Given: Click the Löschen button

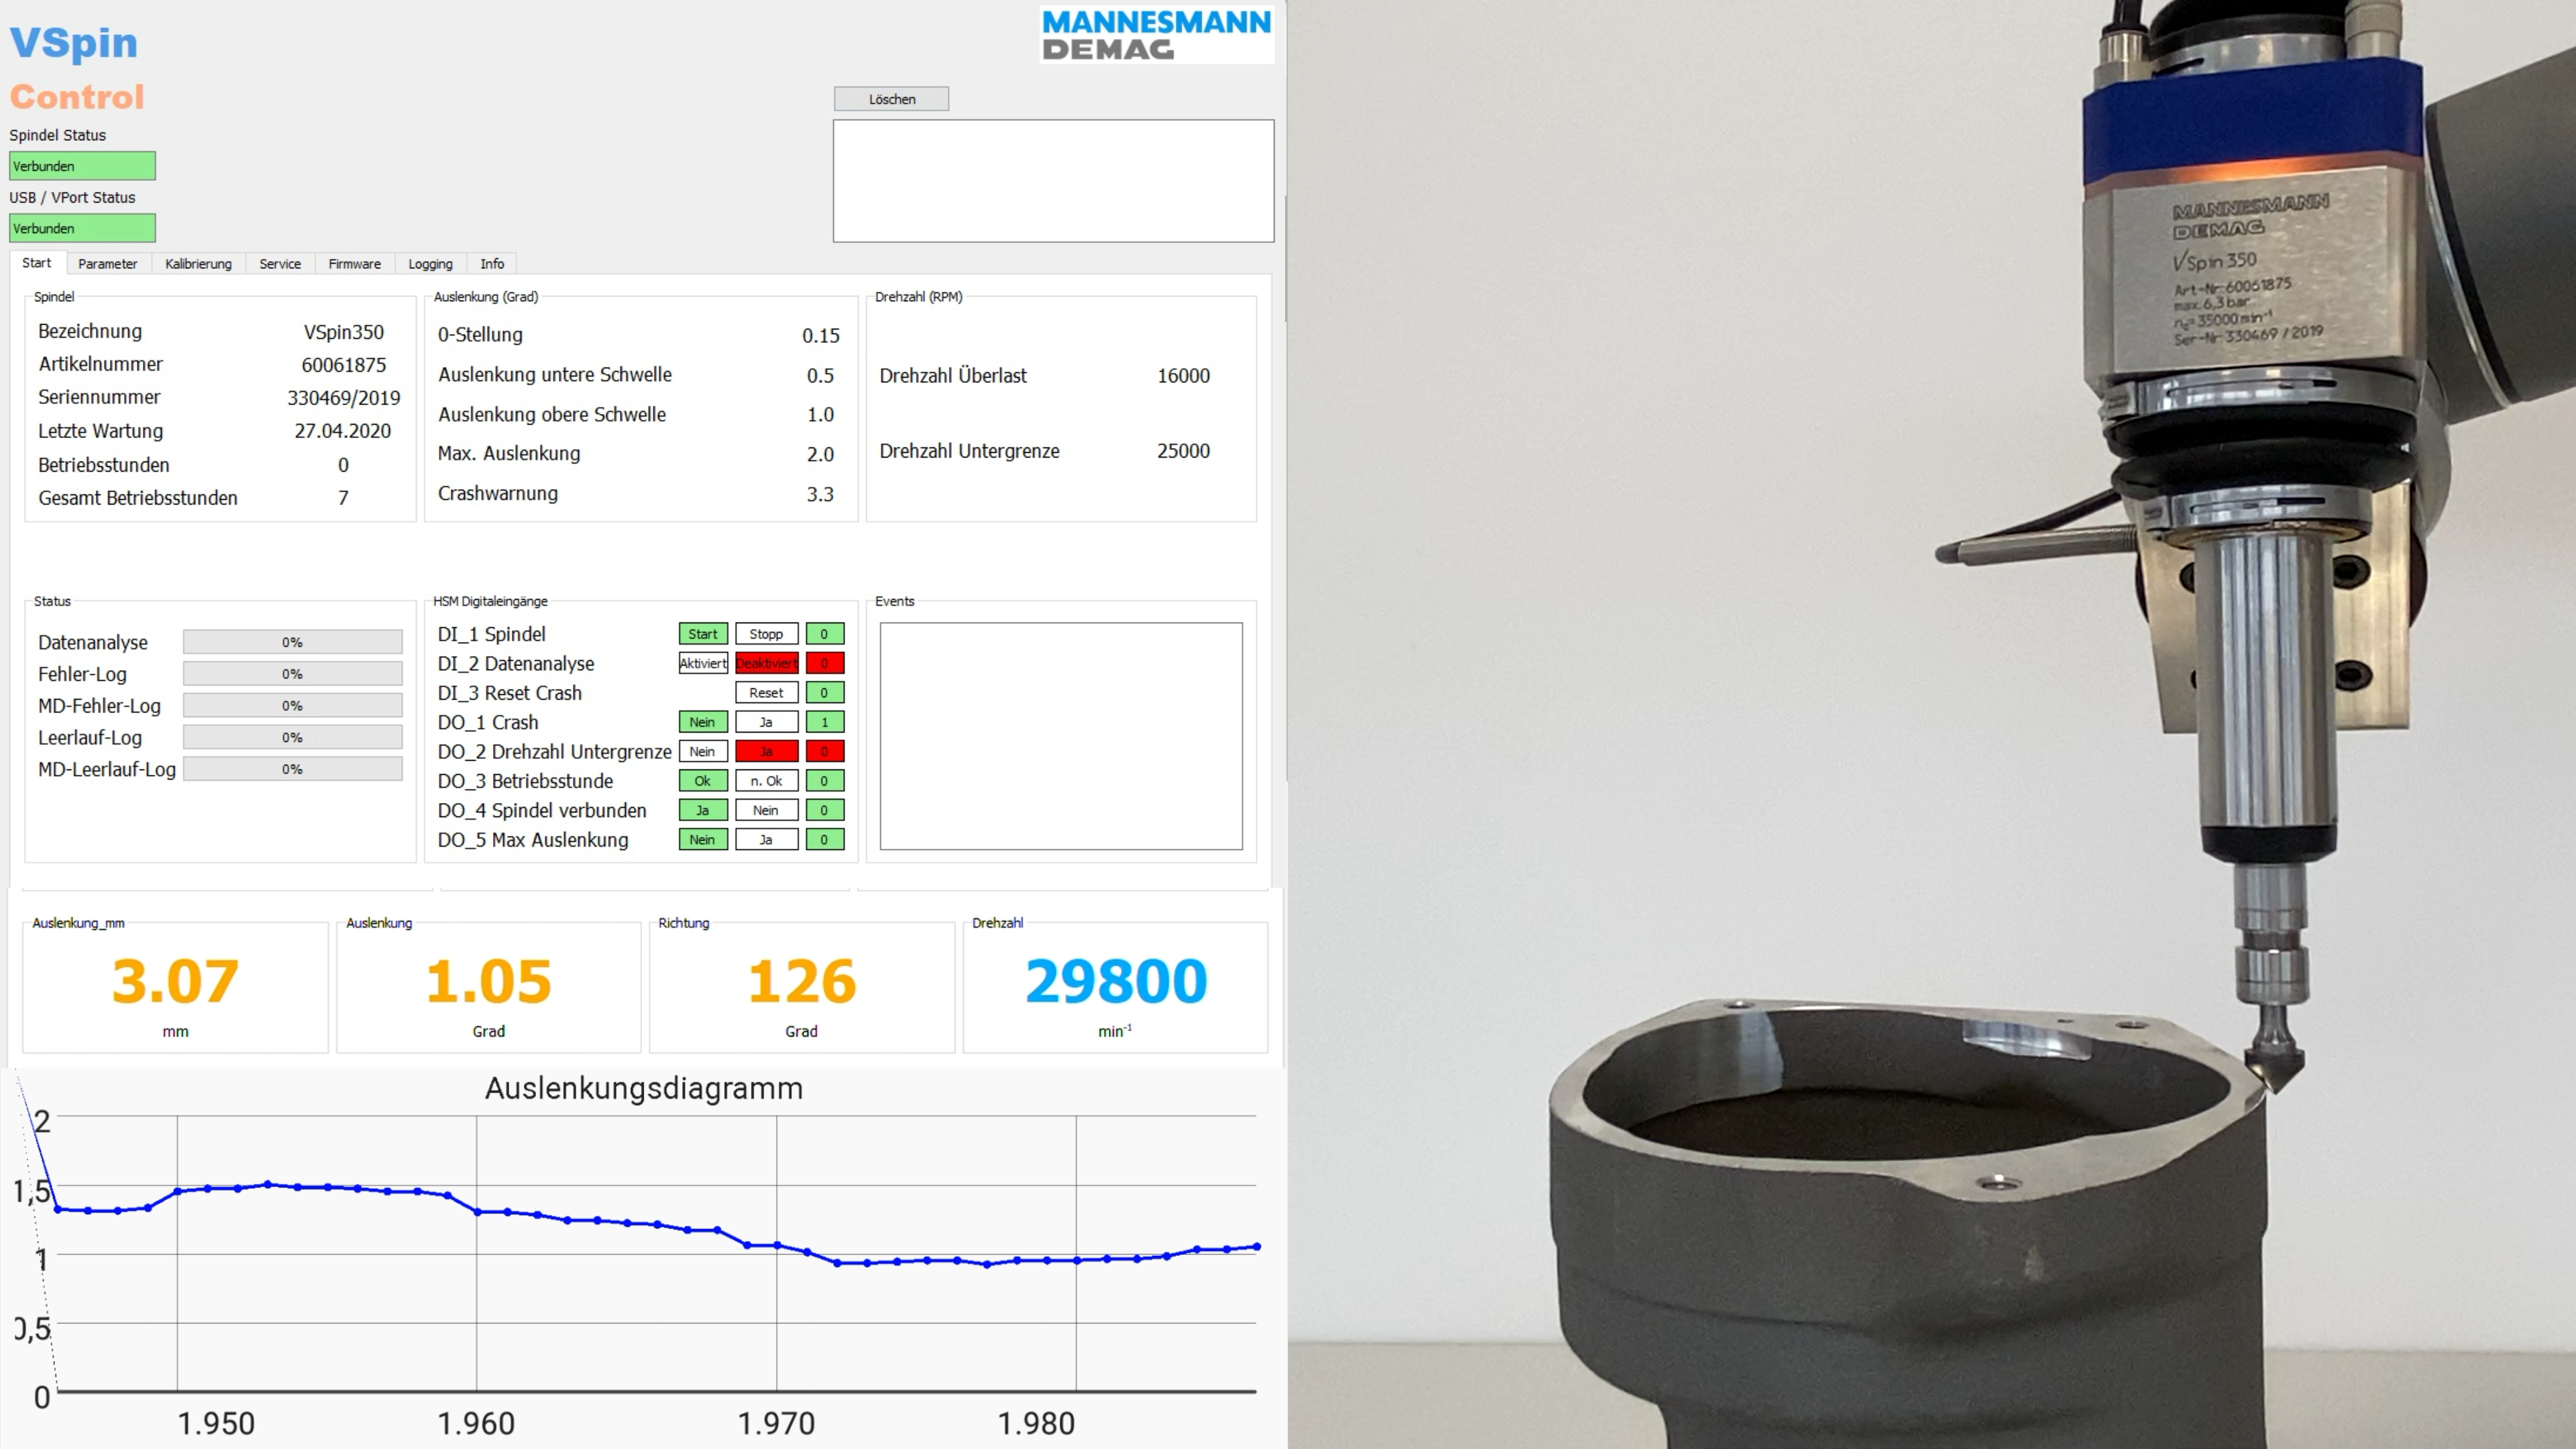Looking at the screenshot, I should 891,99.
